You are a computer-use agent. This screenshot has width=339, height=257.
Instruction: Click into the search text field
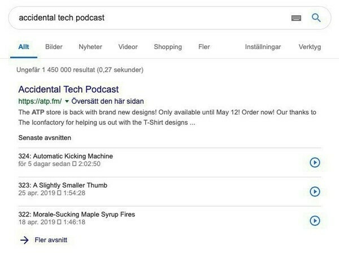click(147, 18)
